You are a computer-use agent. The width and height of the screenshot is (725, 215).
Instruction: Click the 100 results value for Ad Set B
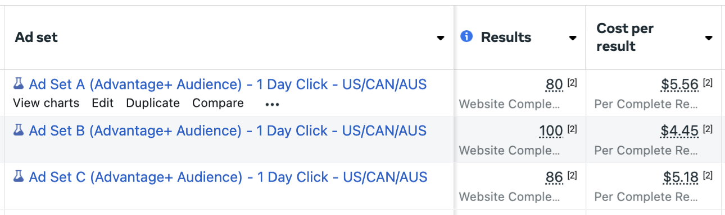pyautogui.click(x=551, y=132)
